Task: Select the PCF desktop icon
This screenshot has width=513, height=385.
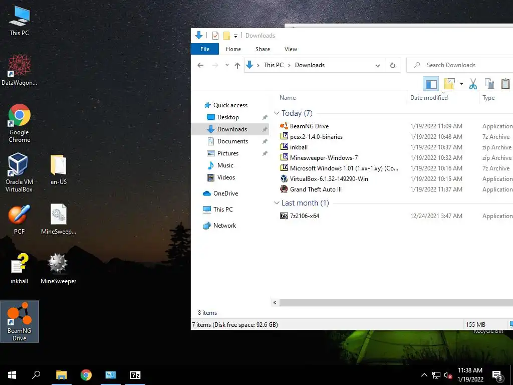Action: (x=20, y=220)
